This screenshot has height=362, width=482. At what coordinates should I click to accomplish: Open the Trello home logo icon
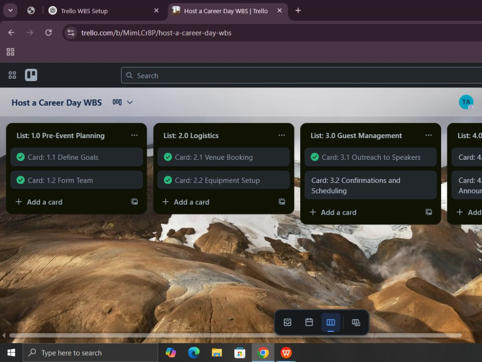[31, 75]
